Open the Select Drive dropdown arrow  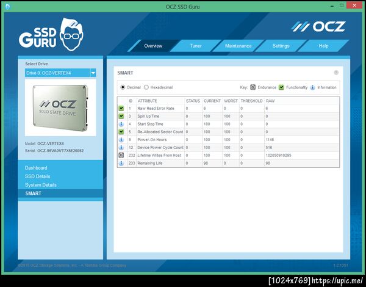tap(93, 73)
